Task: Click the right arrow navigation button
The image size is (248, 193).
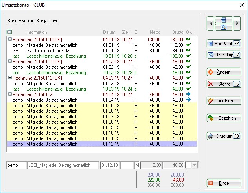Action: 237,24
